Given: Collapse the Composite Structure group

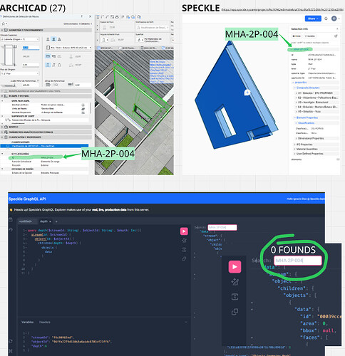Looking at the screenshot, I should (x=307, y=88).
